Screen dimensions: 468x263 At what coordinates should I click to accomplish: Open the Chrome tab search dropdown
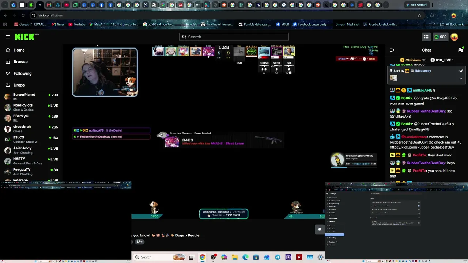4,5
